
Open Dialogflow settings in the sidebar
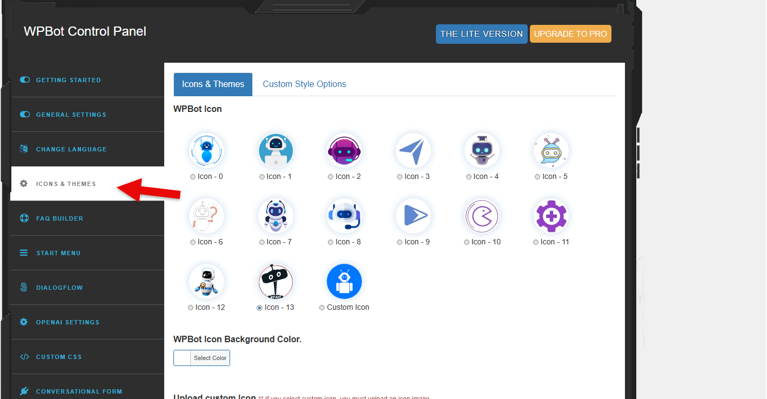[x=87, y=288]
